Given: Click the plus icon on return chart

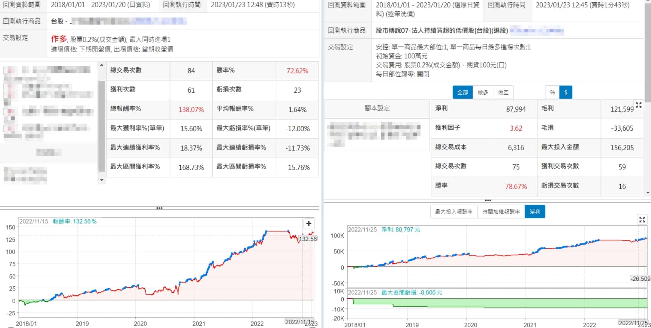Looking at the screenshot, I should click(309, 223).
